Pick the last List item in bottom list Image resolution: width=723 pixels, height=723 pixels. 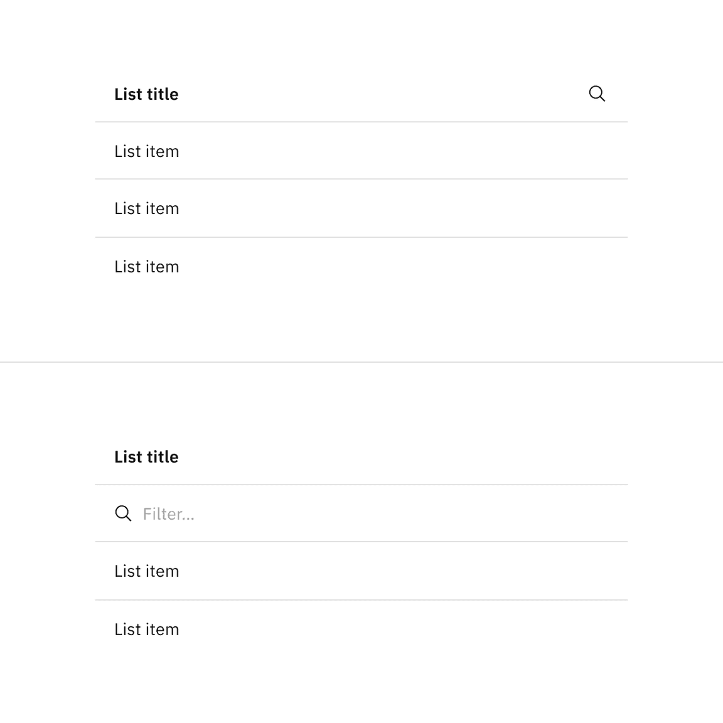(146, 629)
